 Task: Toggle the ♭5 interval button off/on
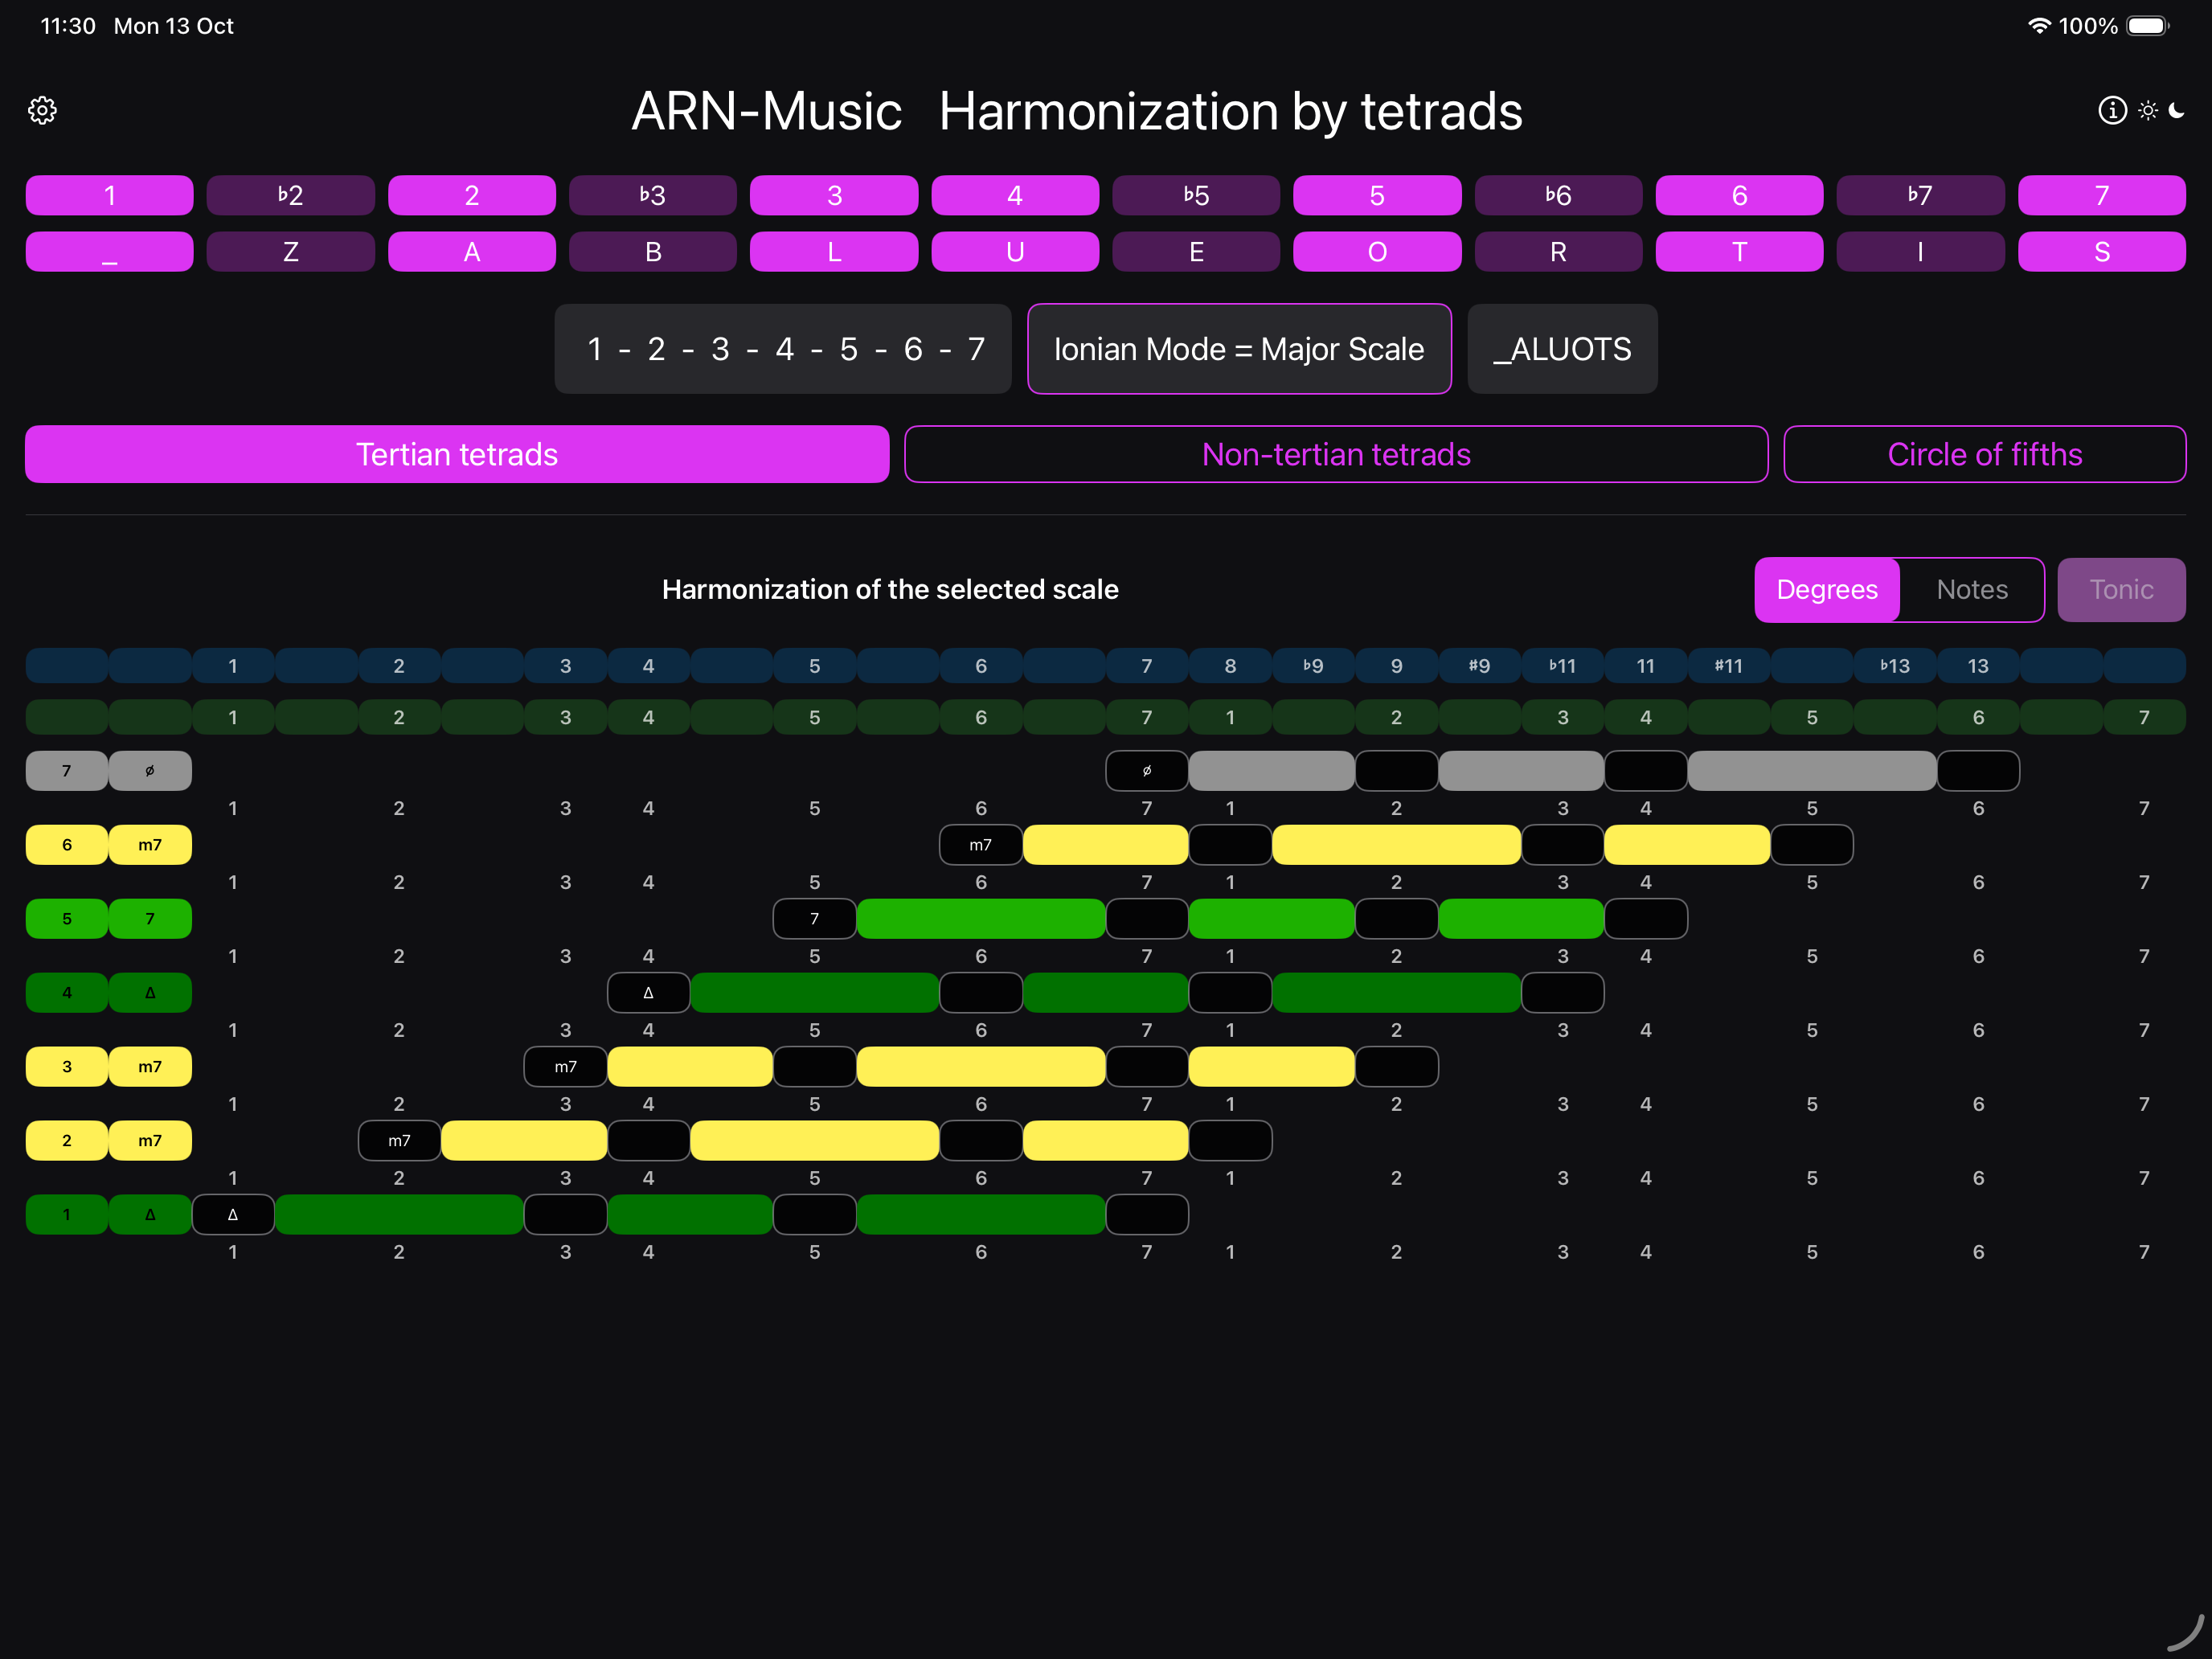pyautogui.click(x=1196, y=195)
